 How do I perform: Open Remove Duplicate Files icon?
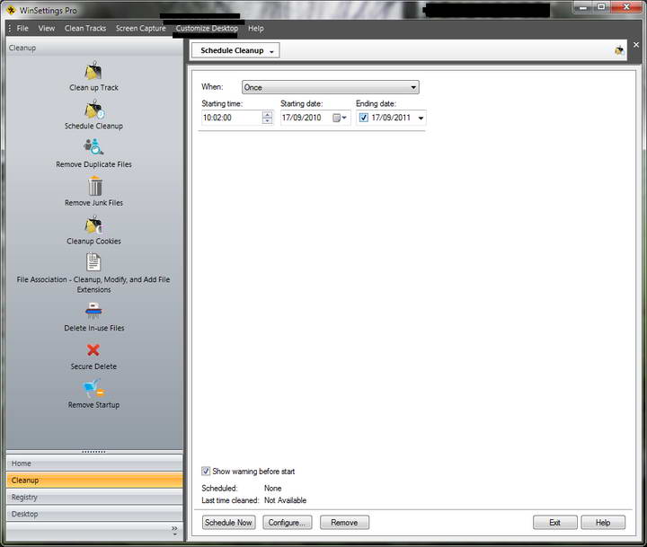93,147
